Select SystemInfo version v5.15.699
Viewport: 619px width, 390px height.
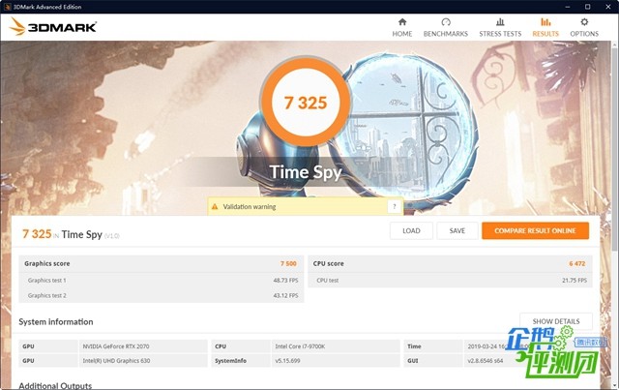(x=287, y=361)
